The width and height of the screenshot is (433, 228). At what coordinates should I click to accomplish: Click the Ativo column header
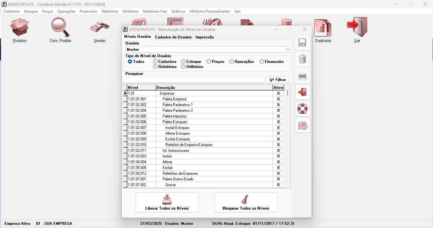point(278,87)
